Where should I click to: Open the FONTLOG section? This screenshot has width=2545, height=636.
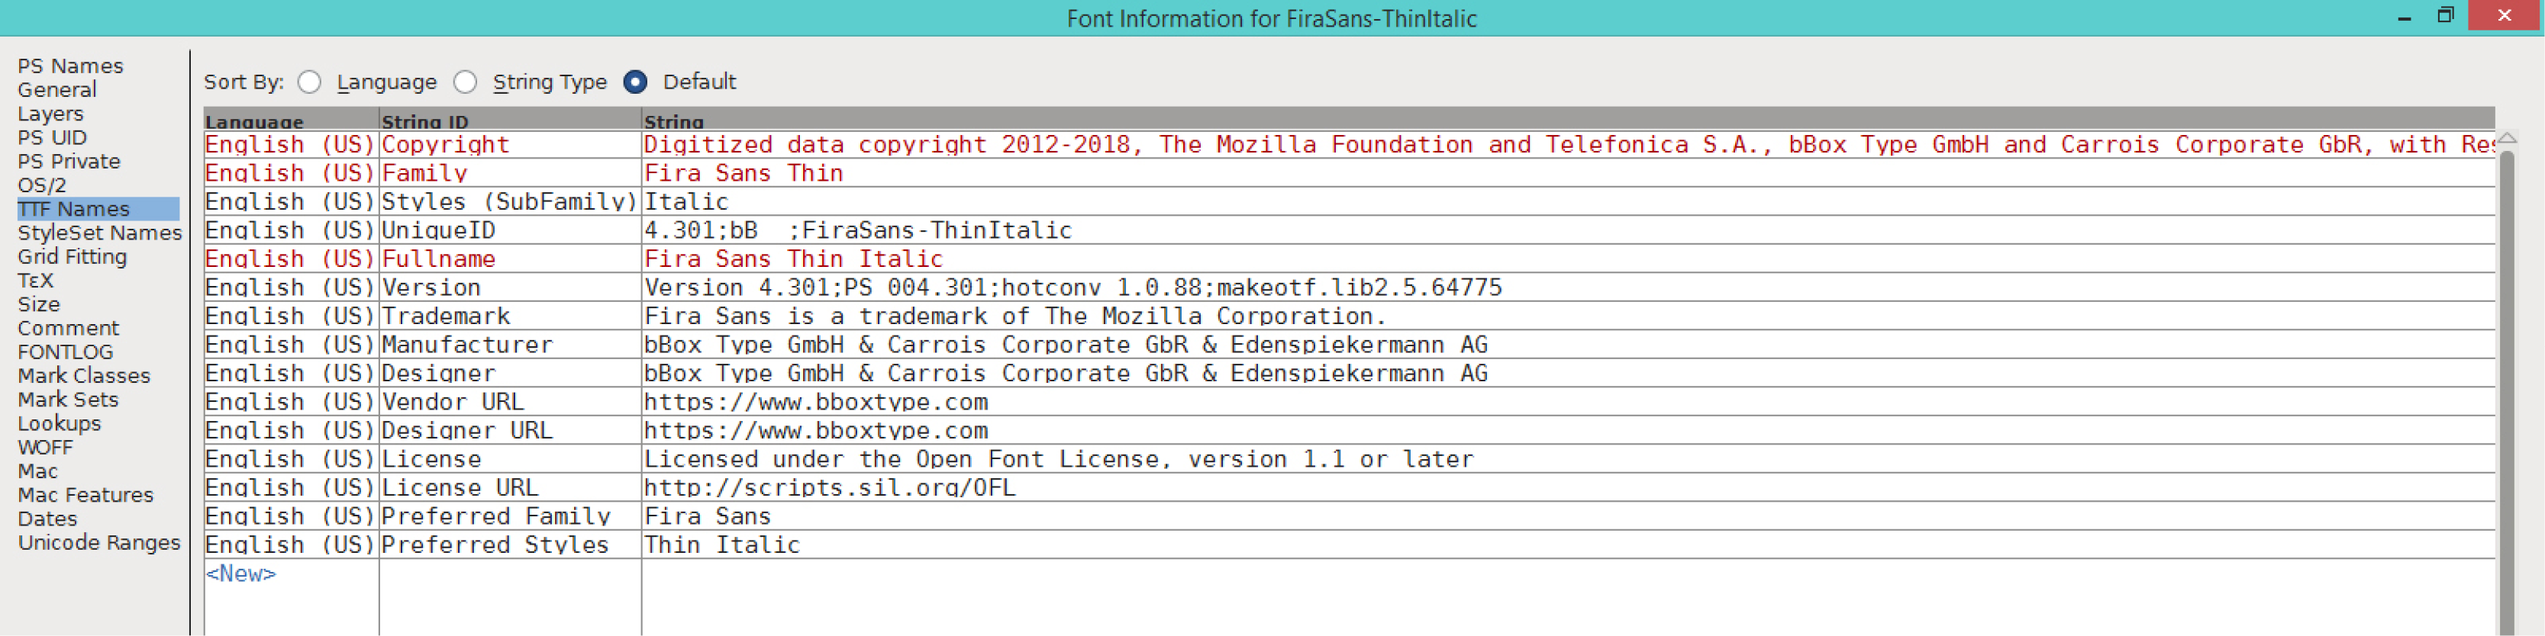tap(65, 352)
